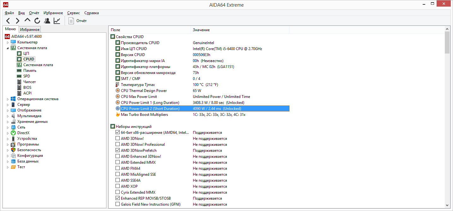Click the Back navigation arrow
Screen dimensions: 453x211
[x=8, y=21]
